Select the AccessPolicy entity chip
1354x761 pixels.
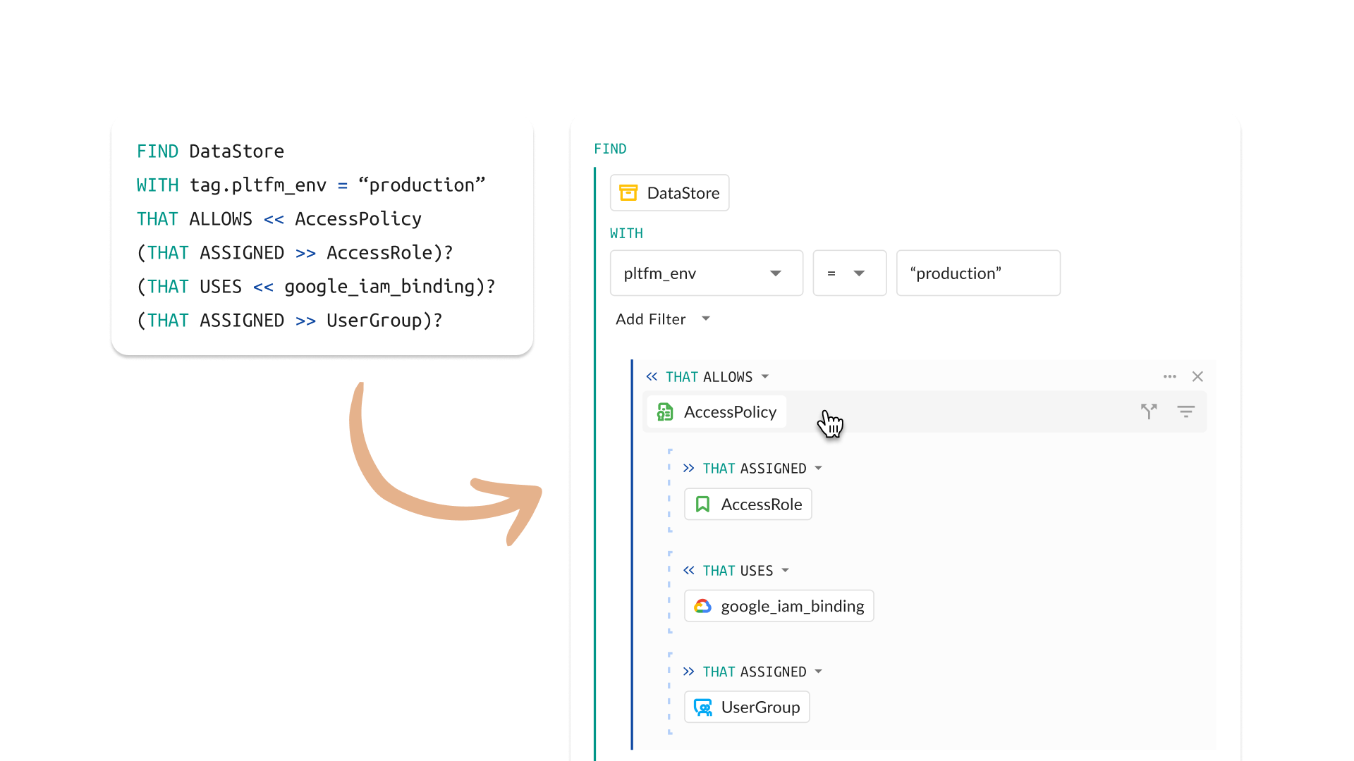click(x=717, y=412)
